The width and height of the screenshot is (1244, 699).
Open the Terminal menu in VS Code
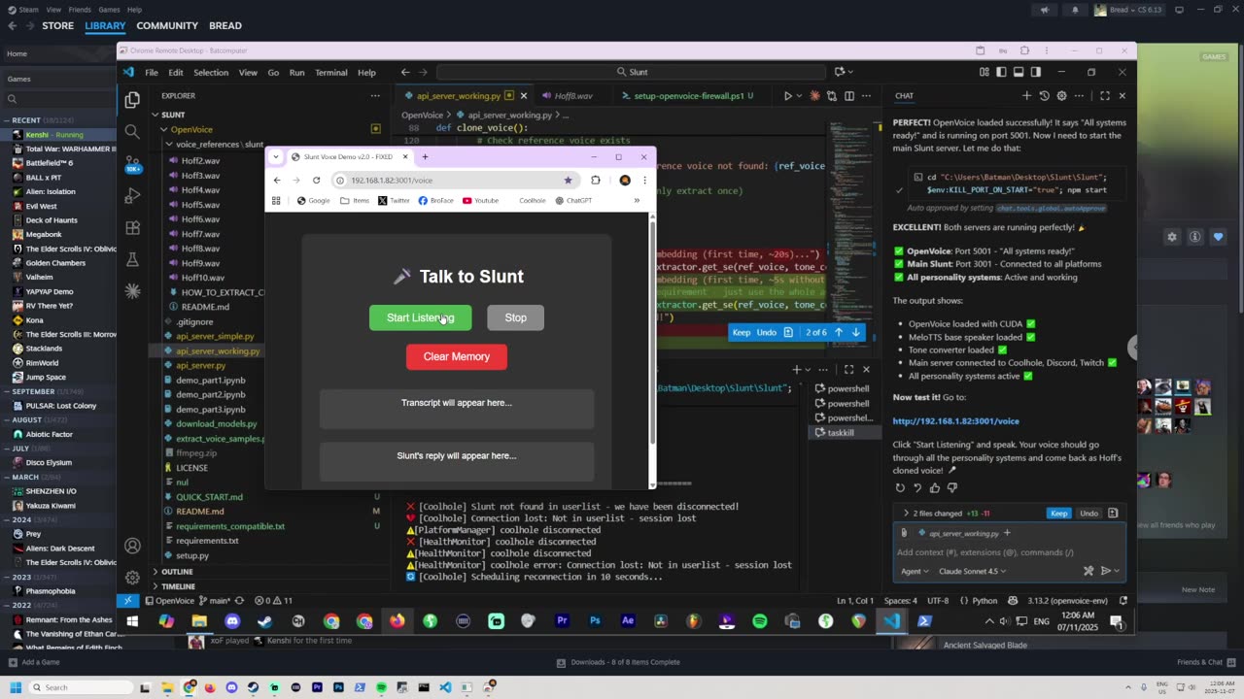click(331, 72)
